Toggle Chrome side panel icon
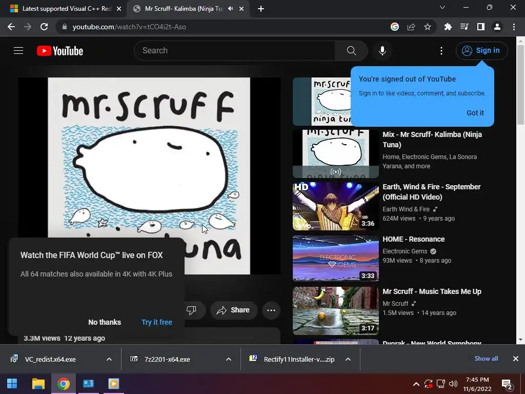Image resolution: width=525 pixels, height=394 pixels. [481, 27]
